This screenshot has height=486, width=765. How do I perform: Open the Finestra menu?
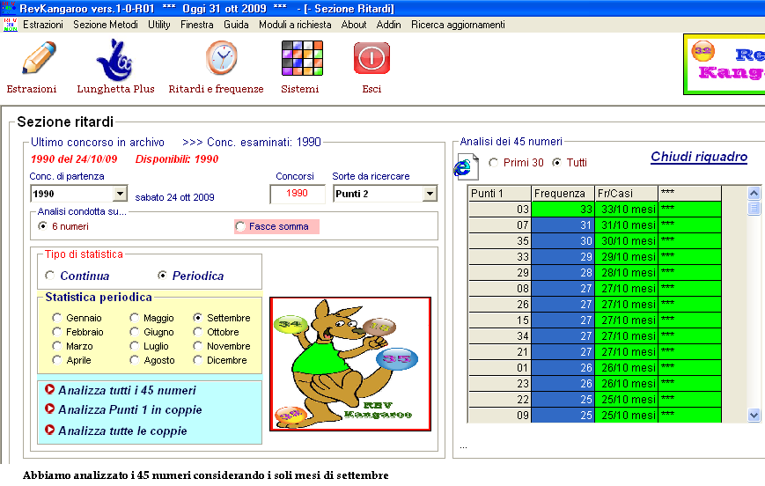196,25
